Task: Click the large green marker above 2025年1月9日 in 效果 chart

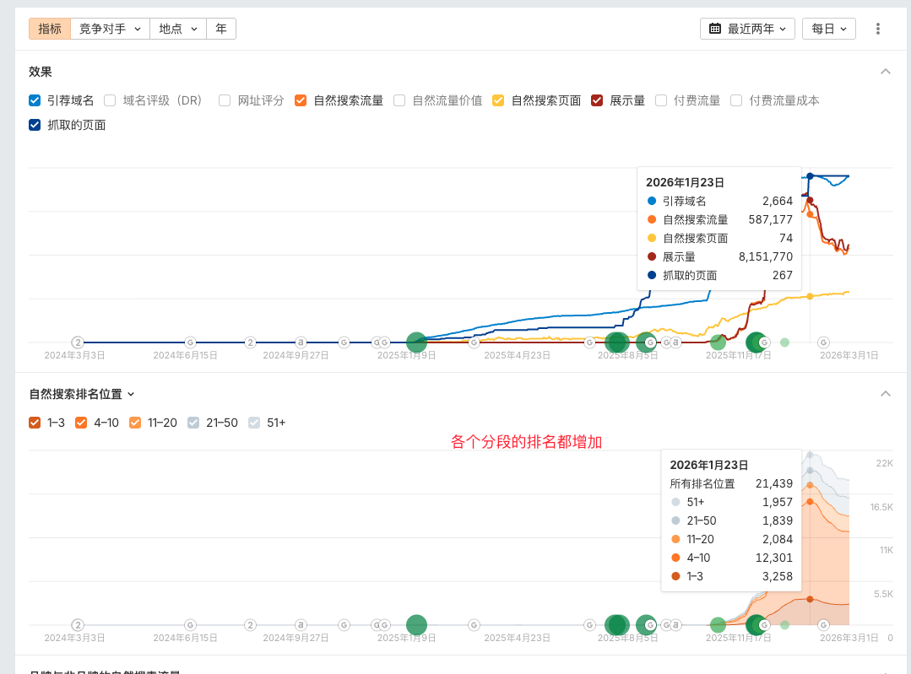Action: pyautogui.click(x=416, y=342)
